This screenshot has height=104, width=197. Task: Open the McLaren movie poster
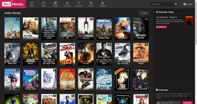point(31,29)
